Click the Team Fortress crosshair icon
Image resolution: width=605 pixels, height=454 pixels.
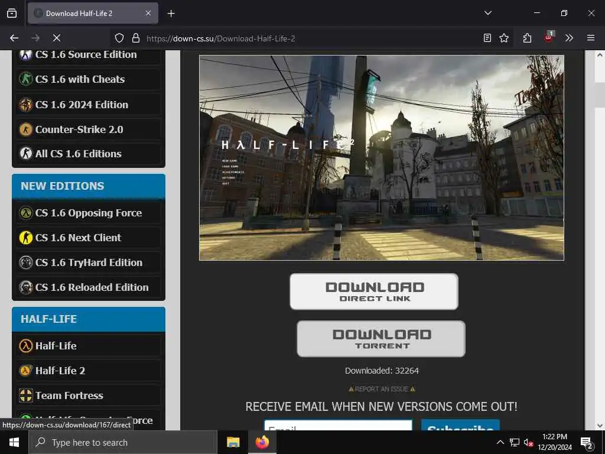point(26,395)
